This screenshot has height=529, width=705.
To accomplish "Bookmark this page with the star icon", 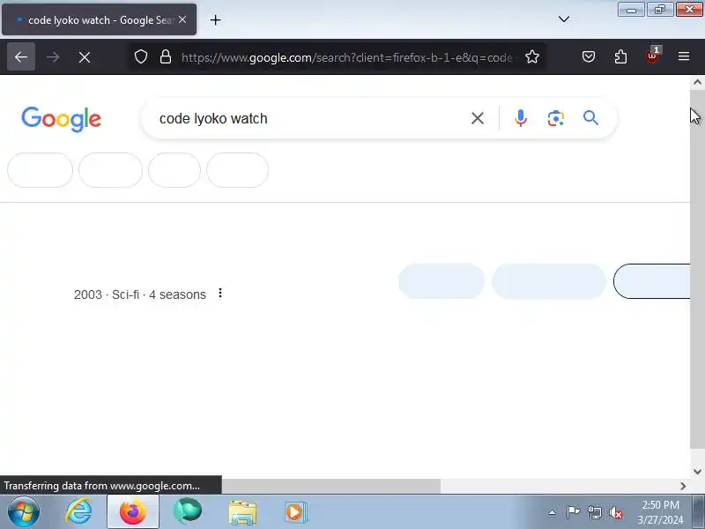I will coord(532,56).
